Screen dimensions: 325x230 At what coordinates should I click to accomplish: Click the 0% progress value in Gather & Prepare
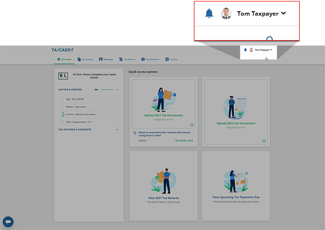[x=96, y=90]
